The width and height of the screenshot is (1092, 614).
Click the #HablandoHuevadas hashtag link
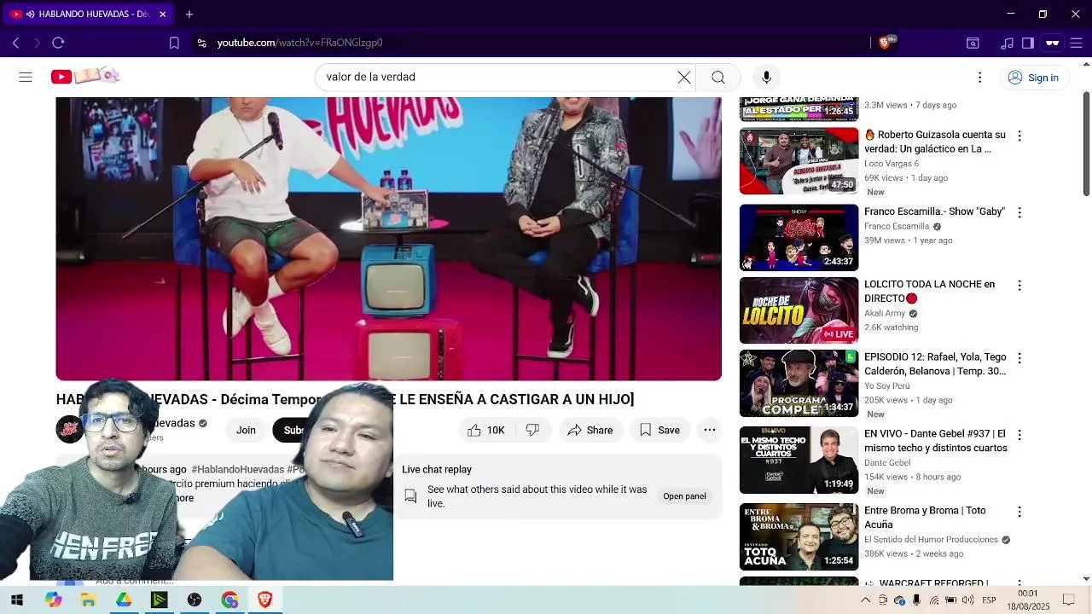(x=237, y=470)
